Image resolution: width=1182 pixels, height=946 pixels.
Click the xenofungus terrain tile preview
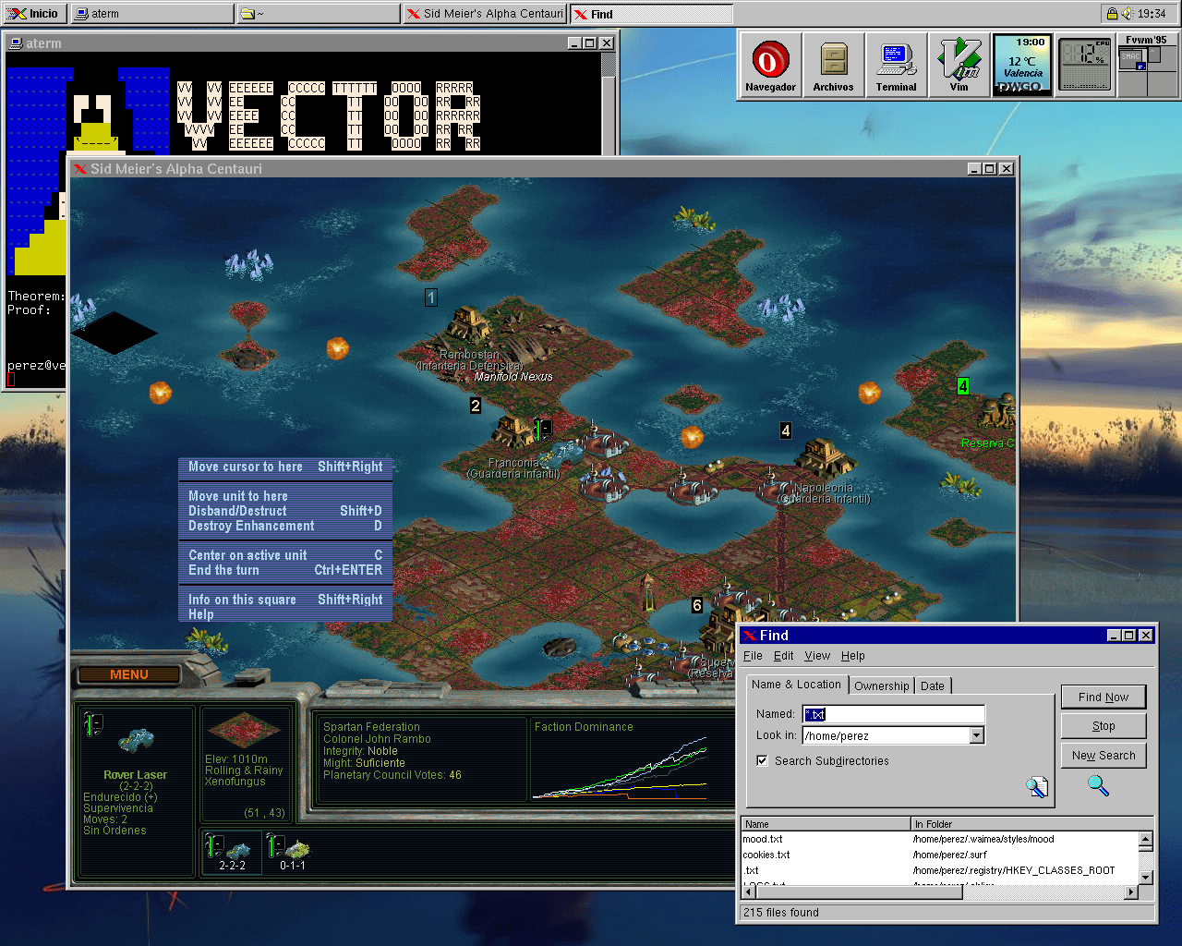click(245, 731)
